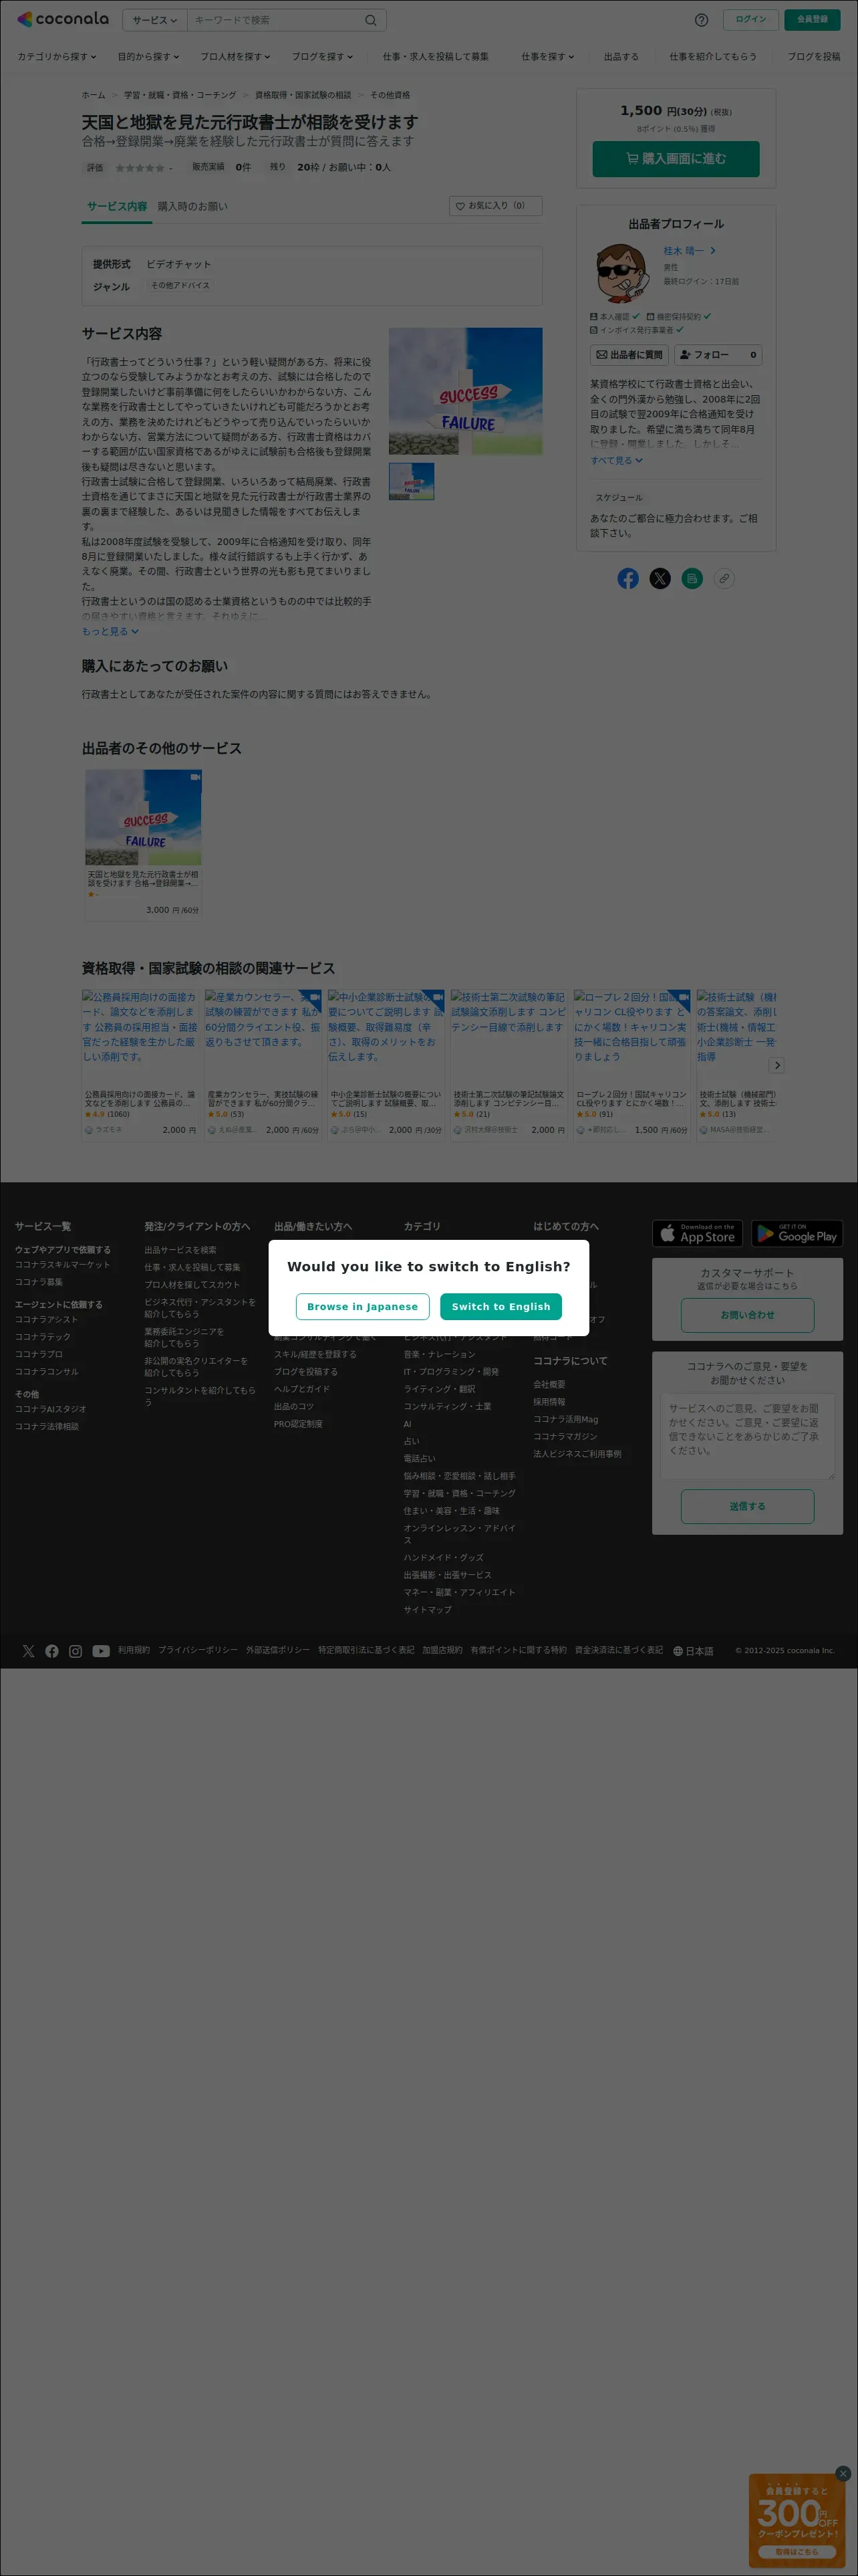The width and height of the screenshot is (858, 2576).
Task: Open seller's other service card 3,000円
Action: pyautogui.click(x=143, y=844)
